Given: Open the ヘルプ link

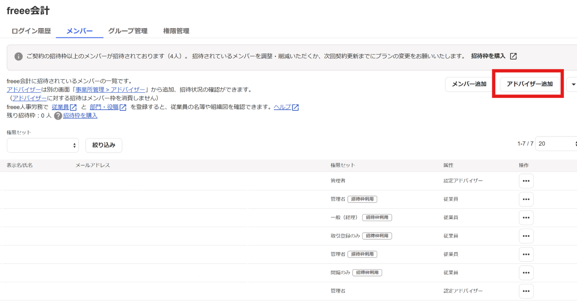Looking at the screenshot, I should pyautogui.click(x=282, y=107).
